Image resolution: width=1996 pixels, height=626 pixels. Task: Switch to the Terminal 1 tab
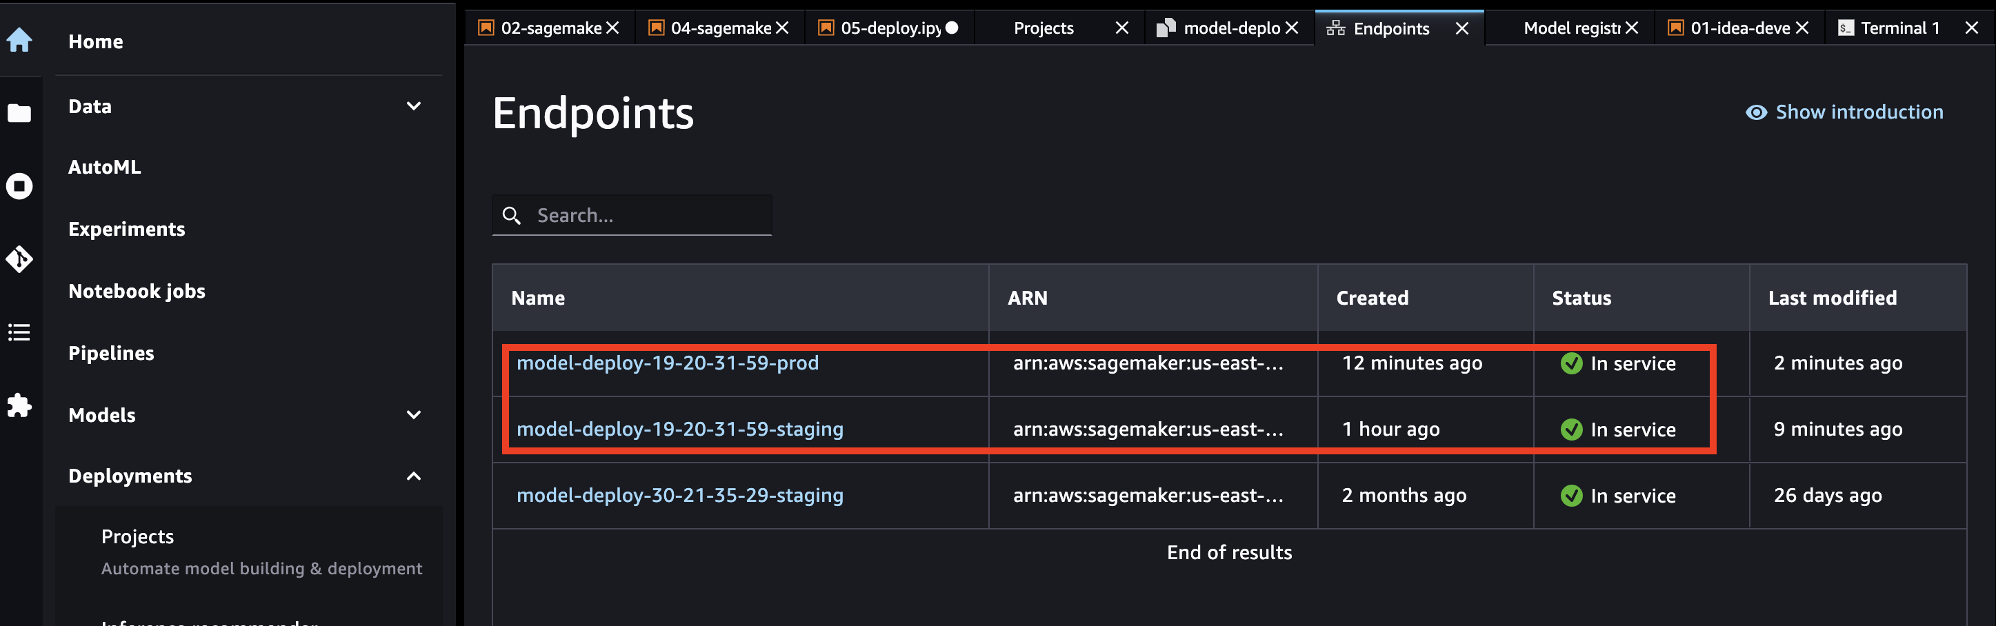coord(1901,28)
